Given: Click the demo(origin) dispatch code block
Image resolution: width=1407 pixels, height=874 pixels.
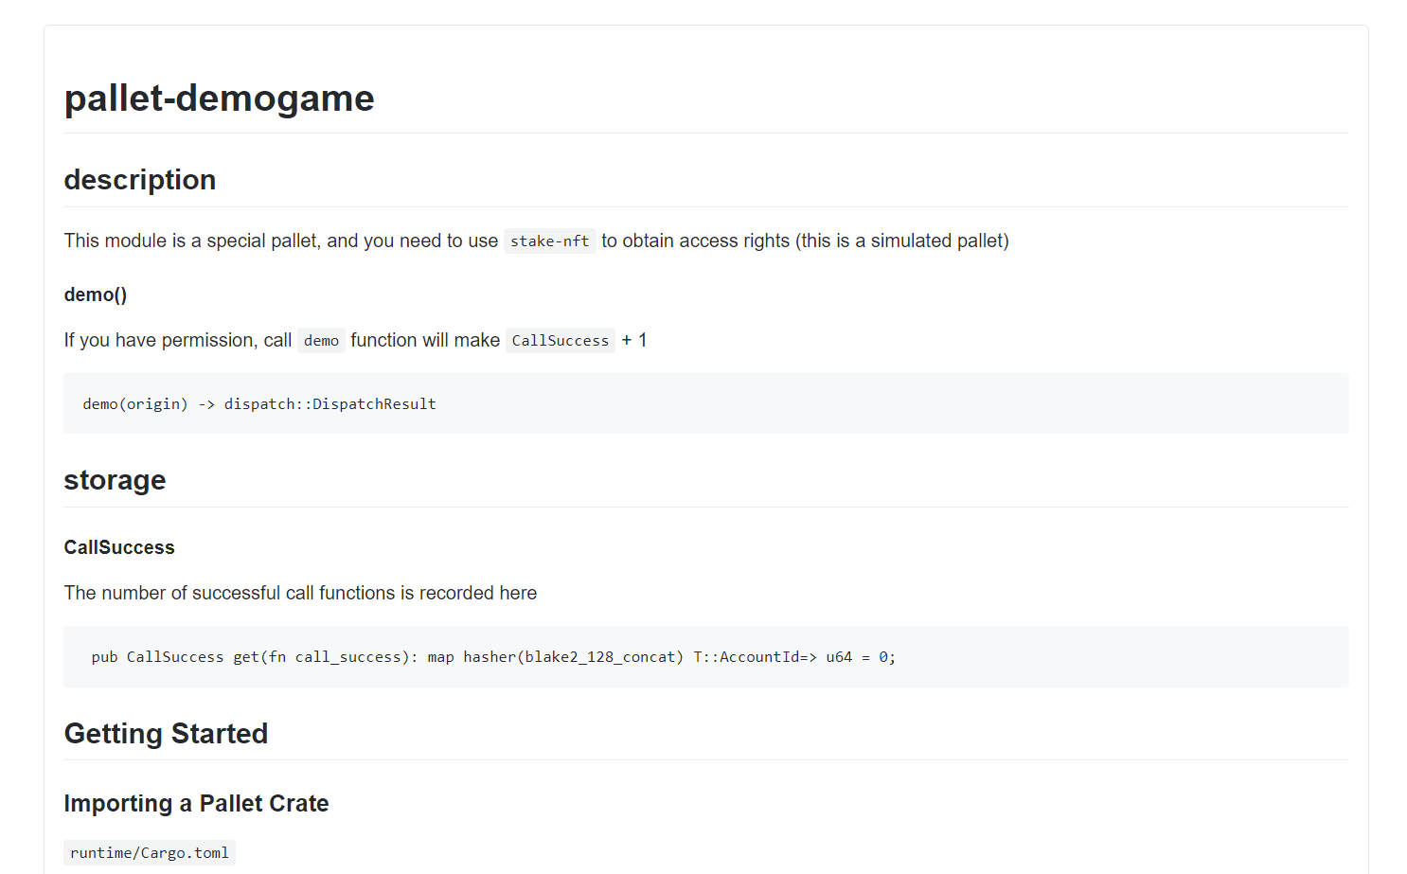Looking at the screenshot, I should coord(705,403).
